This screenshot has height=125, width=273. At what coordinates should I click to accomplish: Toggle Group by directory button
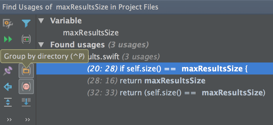[x=26, y=71]
